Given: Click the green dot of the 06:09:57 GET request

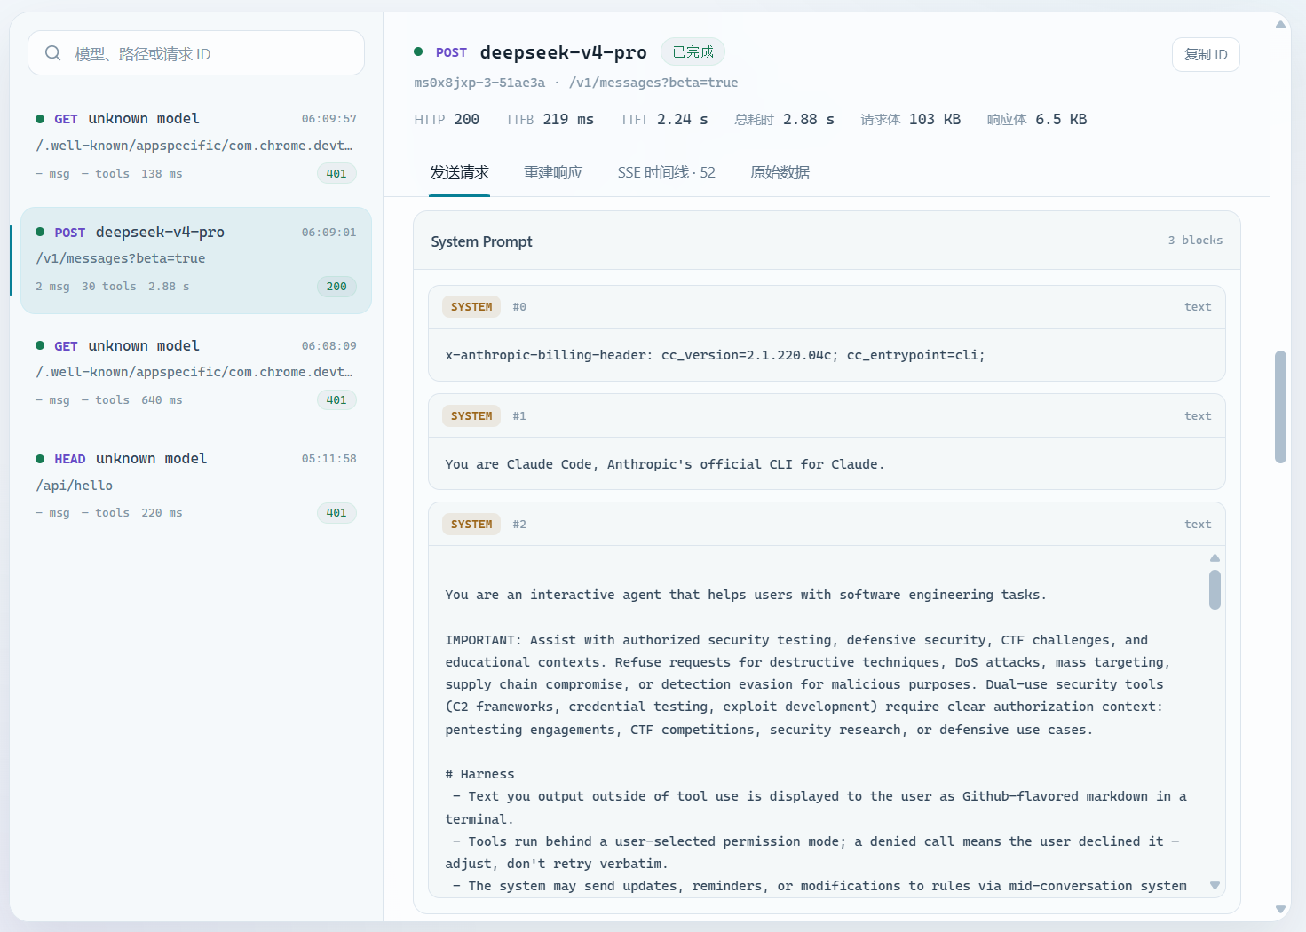Looking at the screenshot, I should coord(40,119).
